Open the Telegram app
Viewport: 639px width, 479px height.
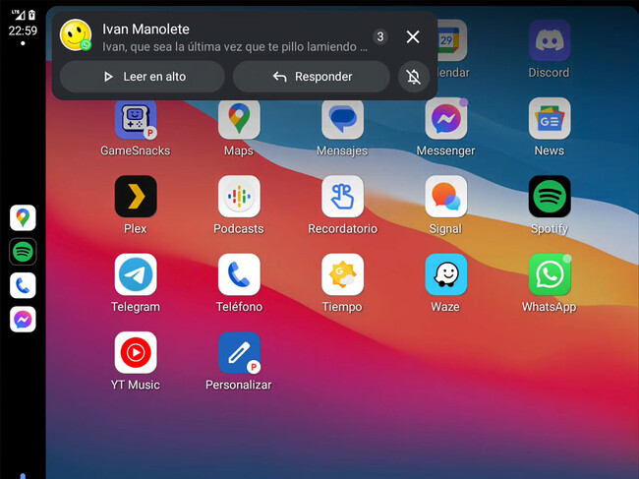[136, 274]
